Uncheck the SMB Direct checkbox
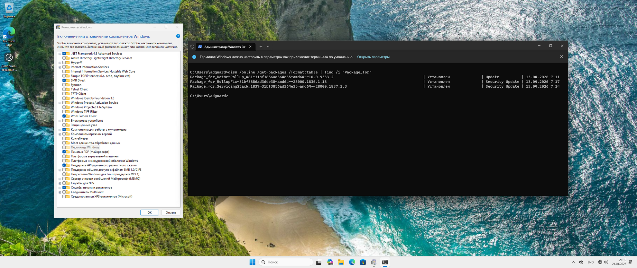Screen dimensions: 637x268 64,81
